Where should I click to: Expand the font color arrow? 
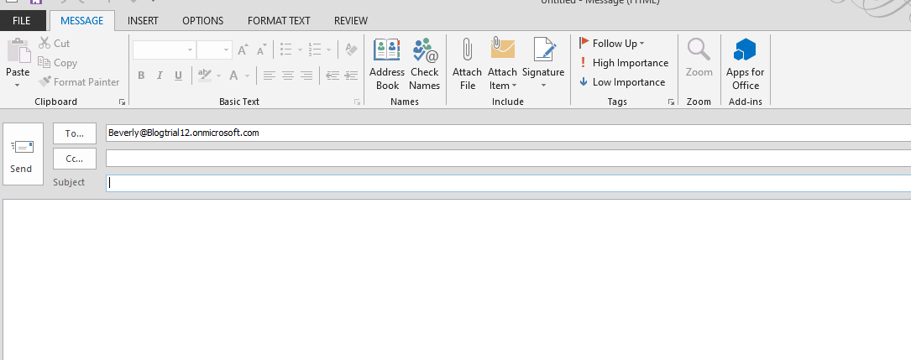[248, 76]
